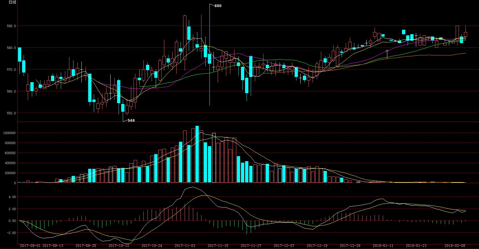Click the 546 low price marker
This screenshot has height=249, width=479.
131,121
